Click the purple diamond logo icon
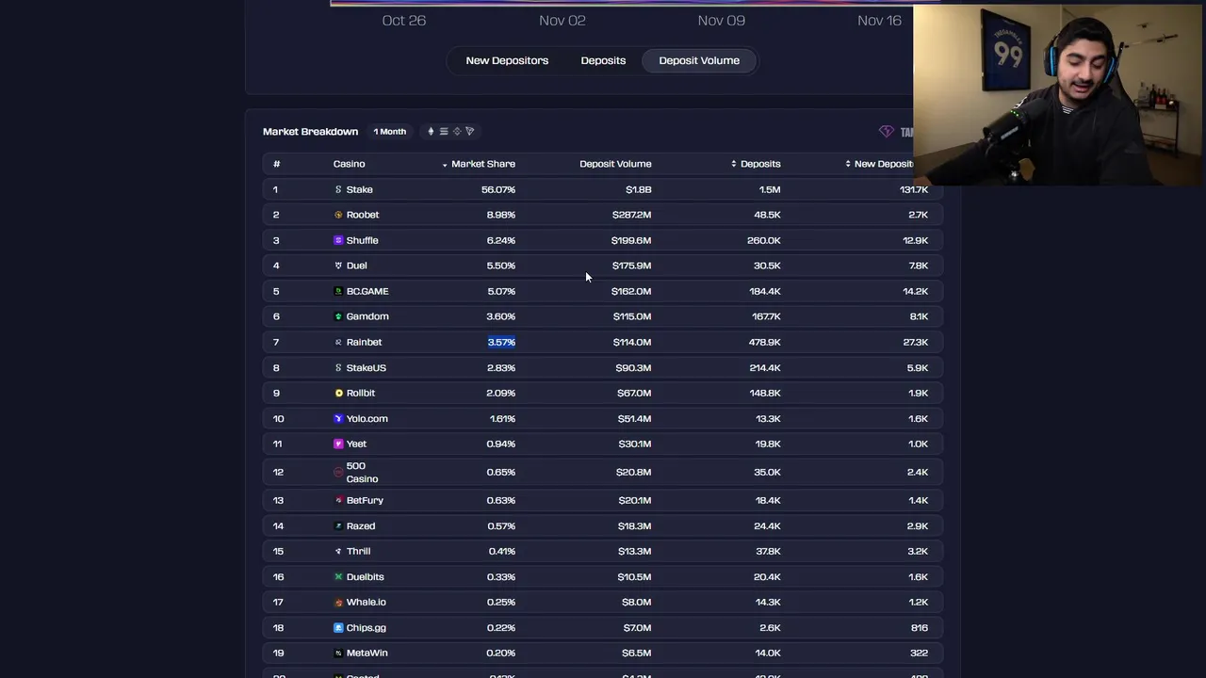The height and width of the screenshot is (678, 1206). pos(886,132)
